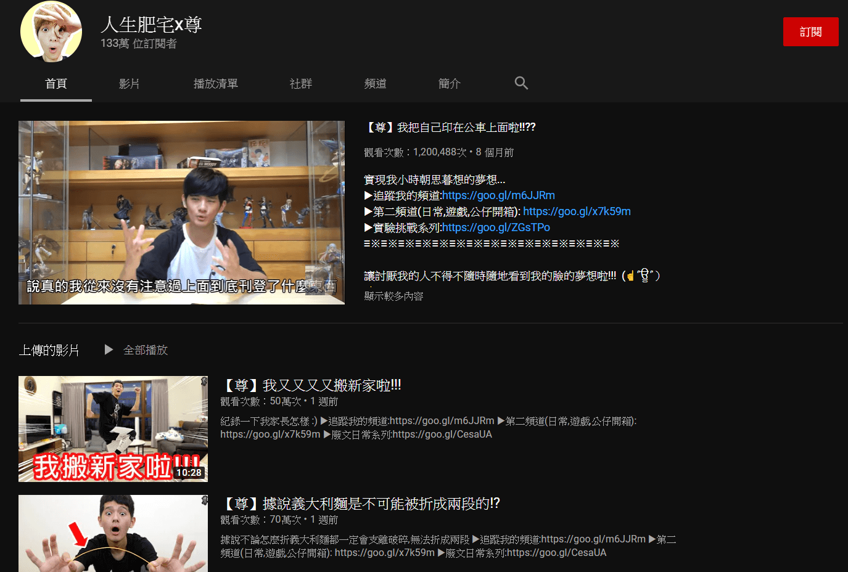
Task: Open the 簡介 tab
Action: coord(449,84)
